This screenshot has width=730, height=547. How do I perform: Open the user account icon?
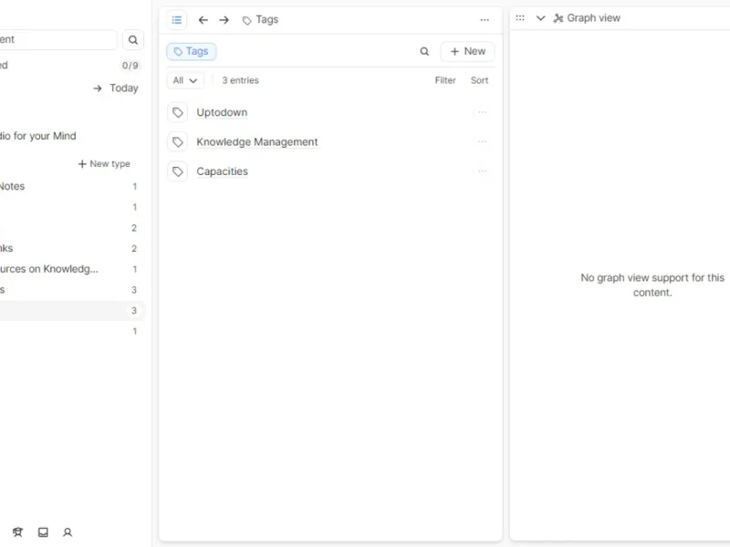point(68,532)
